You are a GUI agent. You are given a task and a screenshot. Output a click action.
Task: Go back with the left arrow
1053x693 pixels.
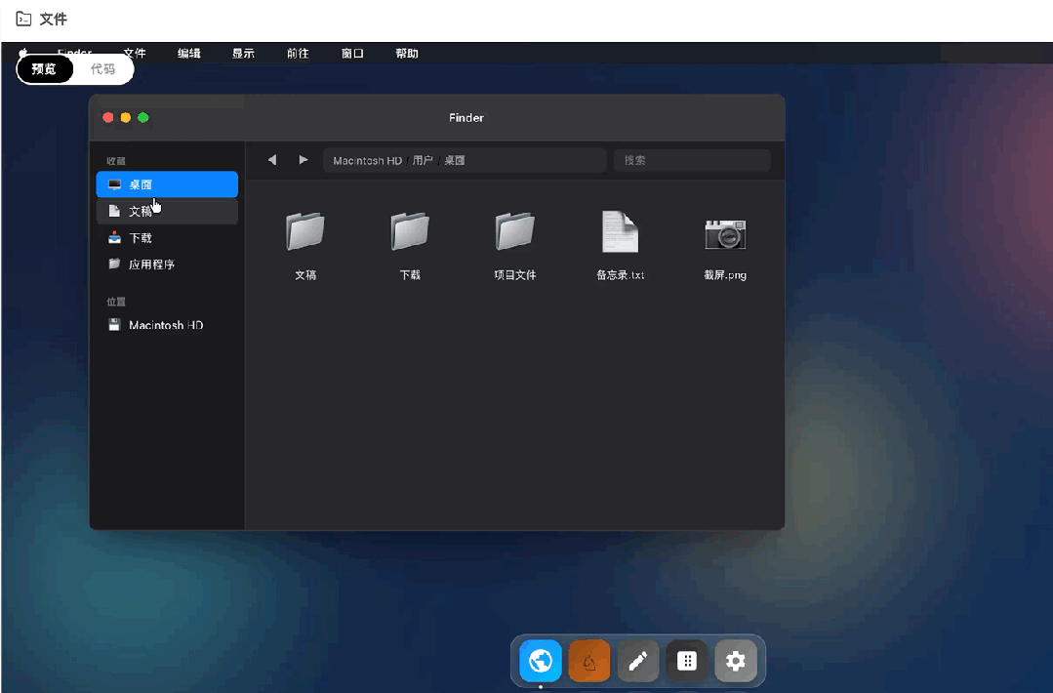272,160
